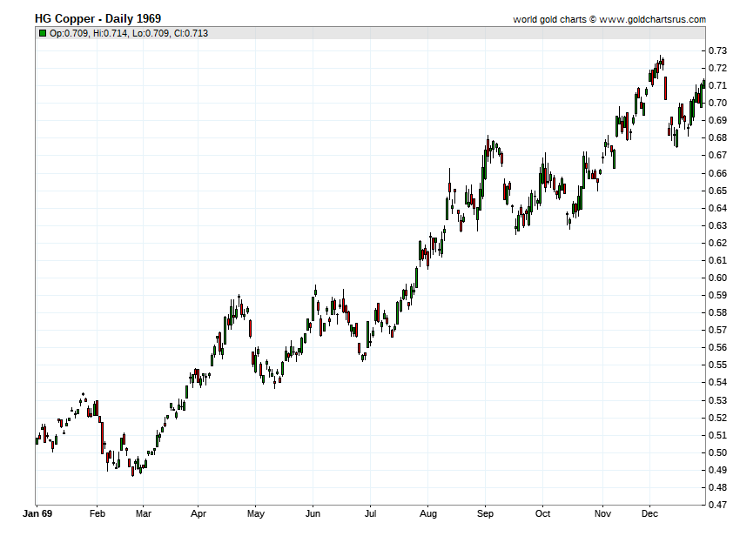This screenshot has width=740, height=536.
Task: Click the Sep month label
Action: click(x=485, y=513)
